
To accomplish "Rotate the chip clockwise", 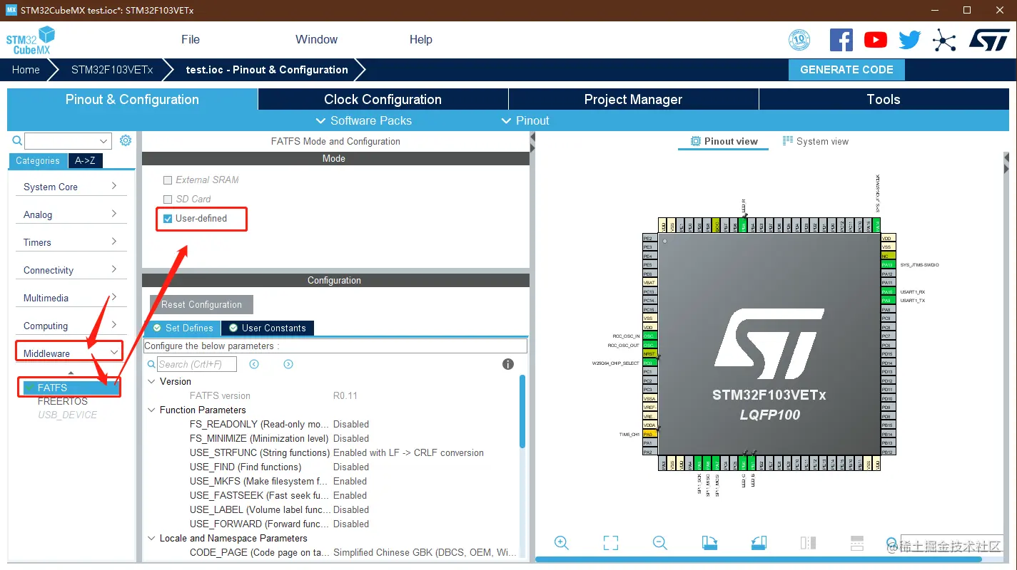I will pyautogui.click(x=709, y=543).
